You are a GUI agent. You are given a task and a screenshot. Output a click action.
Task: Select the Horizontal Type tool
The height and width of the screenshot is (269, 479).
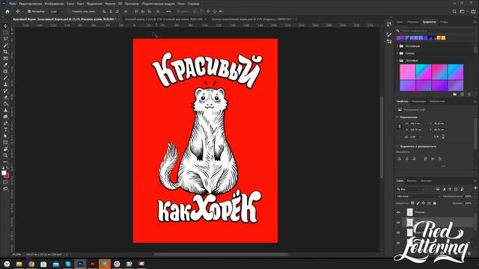pos(5,130)
